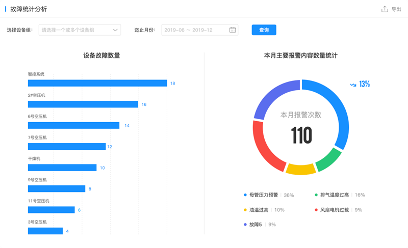Click the yellow donut segment
The width and height of the screenshot is (408, 248).
(301, 169)
